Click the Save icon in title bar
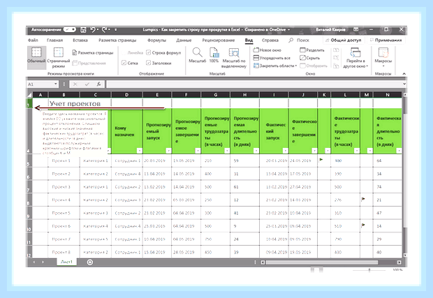433x298 pixels. [83, 30]
